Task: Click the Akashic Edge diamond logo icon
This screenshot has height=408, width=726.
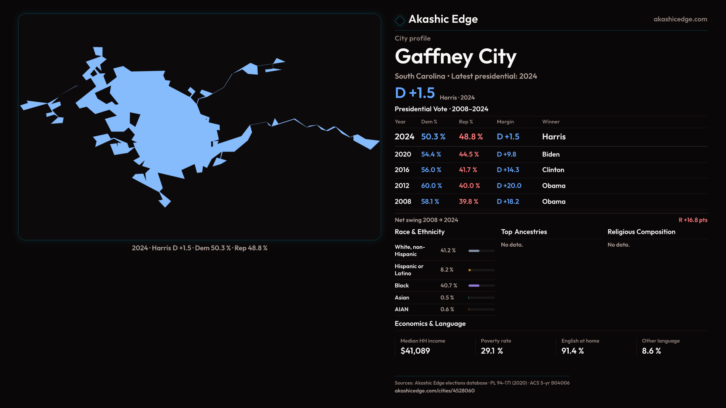Action: [x=400, y=20]
